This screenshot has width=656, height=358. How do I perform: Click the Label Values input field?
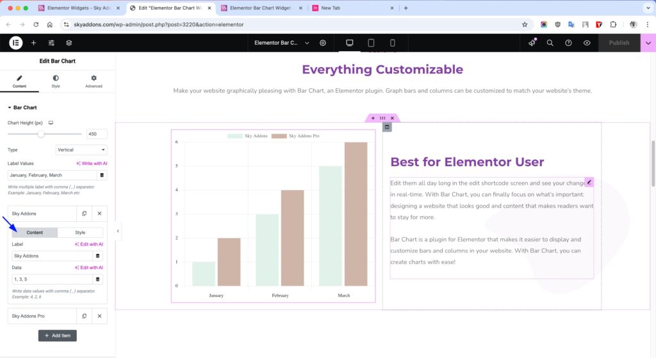52,175
